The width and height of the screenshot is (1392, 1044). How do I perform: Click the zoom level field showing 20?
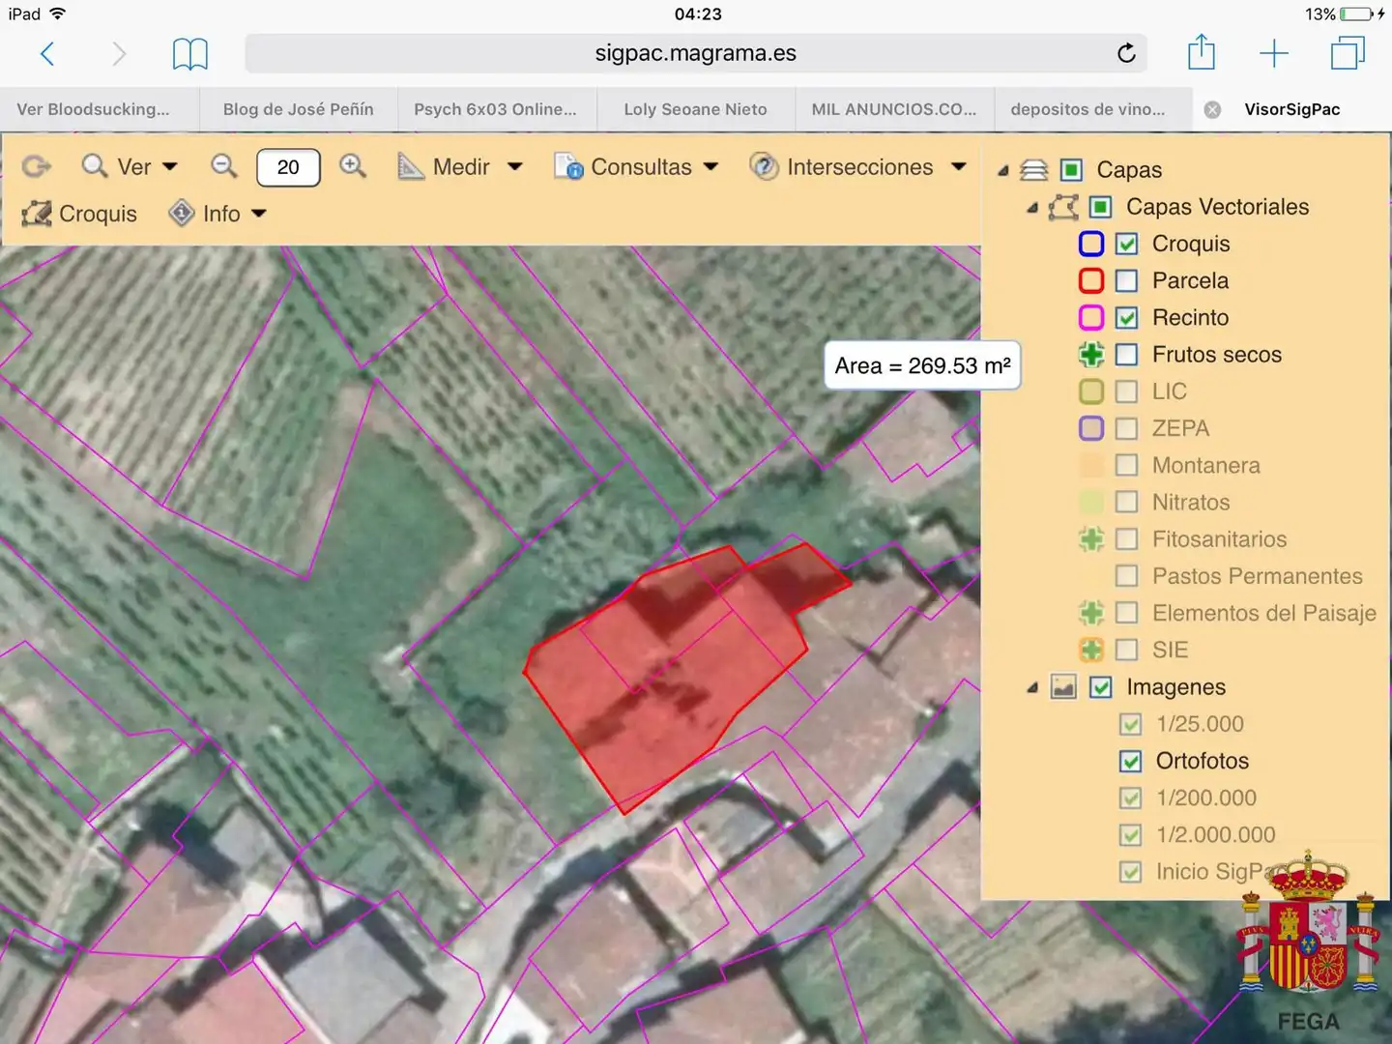288,167
